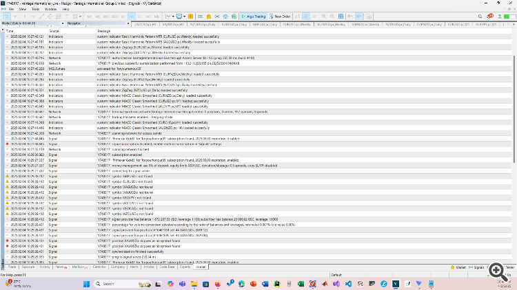Select the 'scanning network finished' row
This screenshot has height=290, width=517.
pyautogui.click(x=258, y=149)
